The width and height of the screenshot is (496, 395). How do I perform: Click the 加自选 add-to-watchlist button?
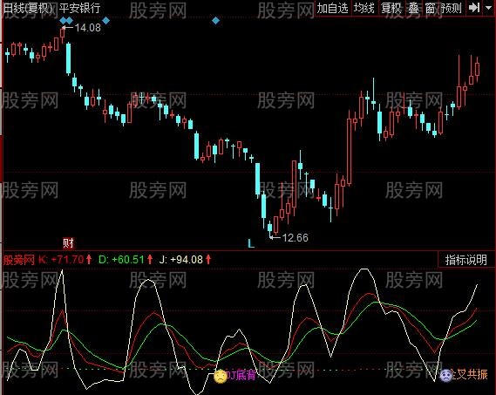[x=332, y=8]
